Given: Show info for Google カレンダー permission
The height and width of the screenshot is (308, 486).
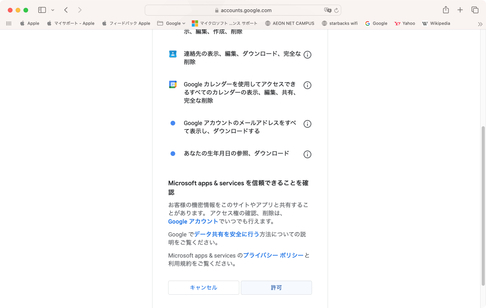Looking at the screenshot, I should (307, 85).
